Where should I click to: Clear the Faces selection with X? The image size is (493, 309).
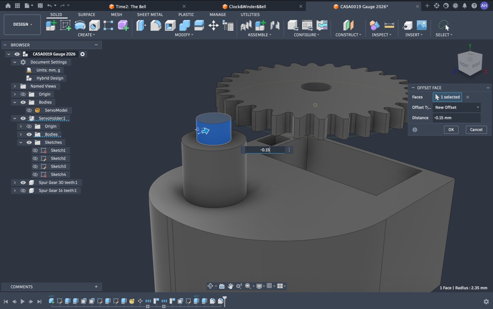[x=467, y=97]
